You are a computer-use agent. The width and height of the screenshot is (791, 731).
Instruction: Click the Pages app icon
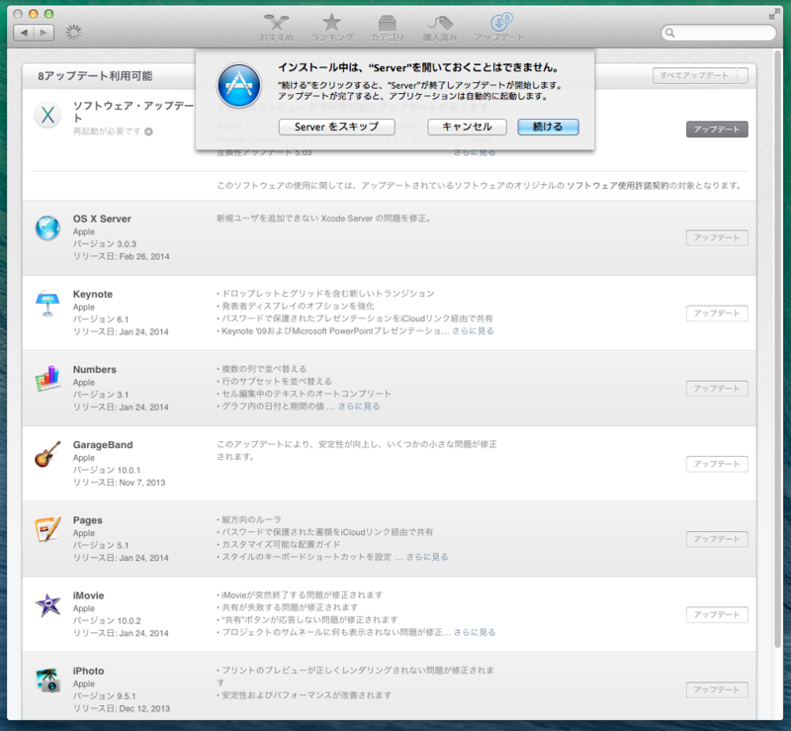click(47, 529)
